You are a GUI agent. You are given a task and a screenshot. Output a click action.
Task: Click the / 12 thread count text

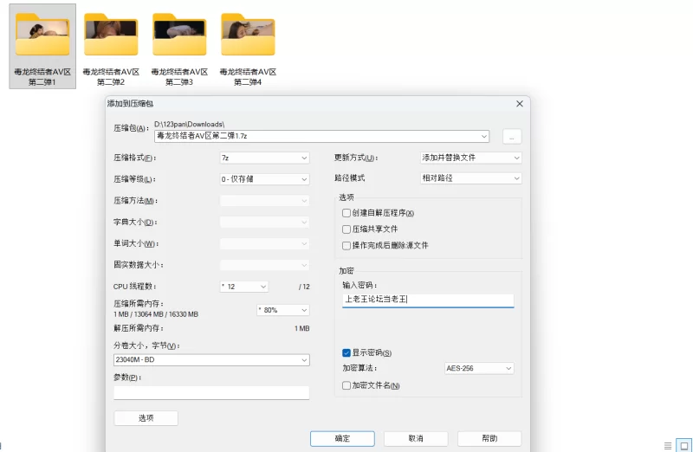click(x=304, y=287)
